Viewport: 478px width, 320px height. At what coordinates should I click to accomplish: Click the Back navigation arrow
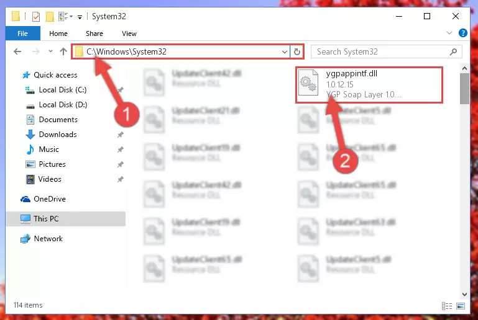(x=17, y=51)
